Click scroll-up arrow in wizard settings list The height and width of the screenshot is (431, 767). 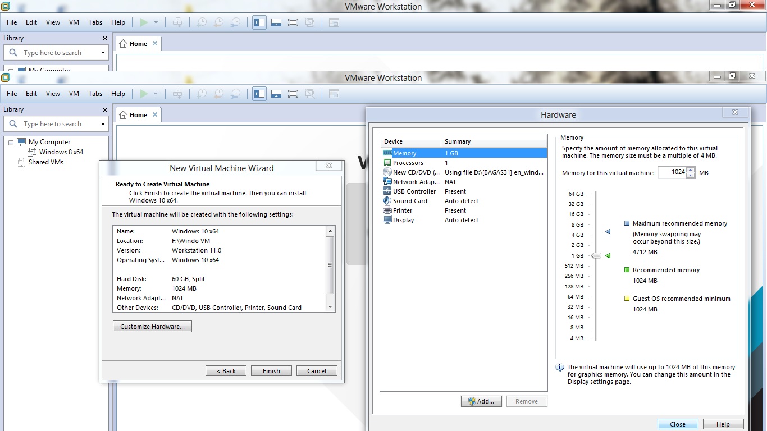(330, 231)
